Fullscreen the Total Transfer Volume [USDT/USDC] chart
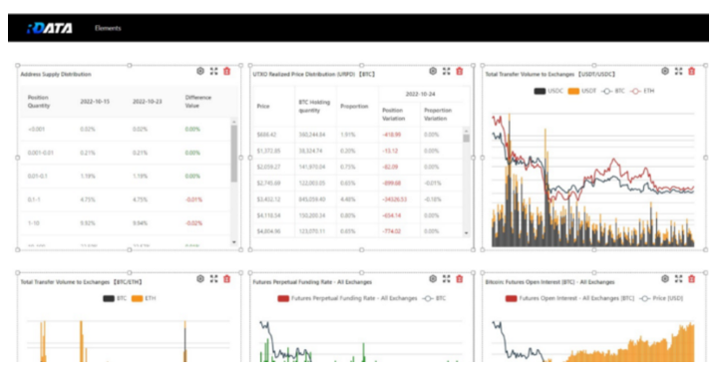The width and height of the screenshot is (724, 380). 678,71
